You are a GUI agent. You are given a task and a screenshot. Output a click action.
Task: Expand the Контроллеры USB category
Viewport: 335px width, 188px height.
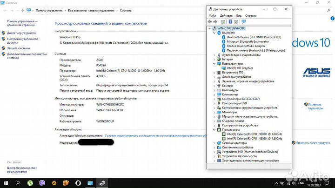point(214,103)
